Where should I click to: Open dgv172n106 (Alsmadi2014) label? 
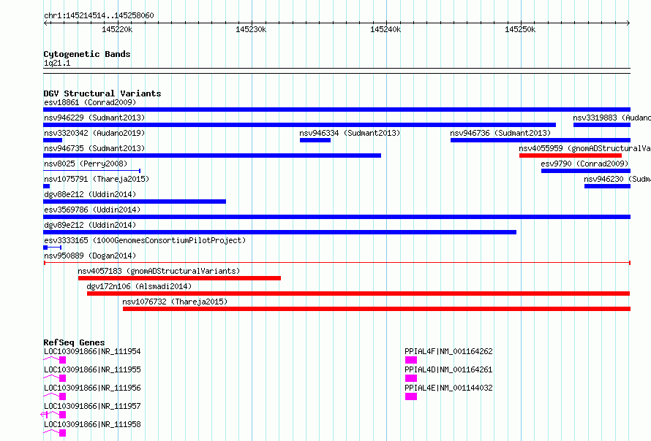[x=139, y=286]
